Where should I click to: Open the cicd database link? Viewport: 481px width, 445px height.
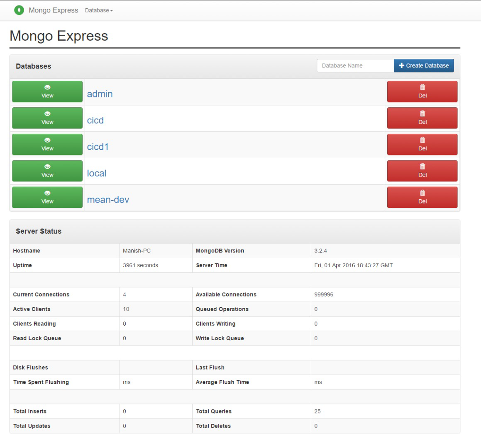pyautogui.click(x=95, y=120)
